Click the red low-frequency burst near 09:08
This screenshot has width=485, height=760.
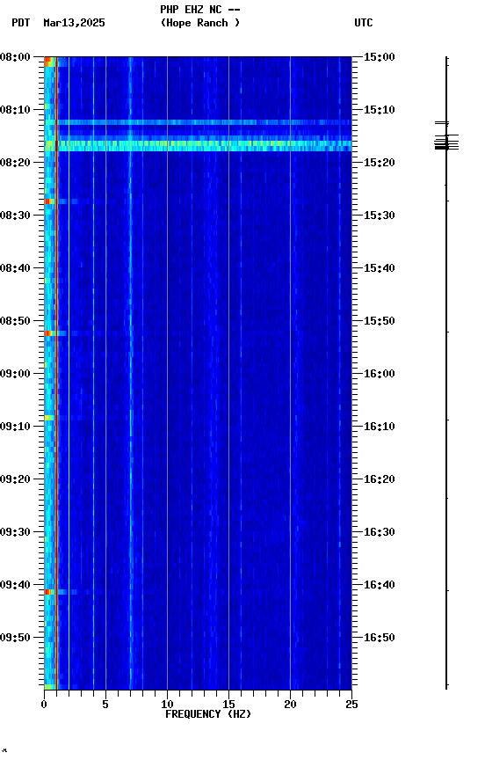click(x=48, y=418)
